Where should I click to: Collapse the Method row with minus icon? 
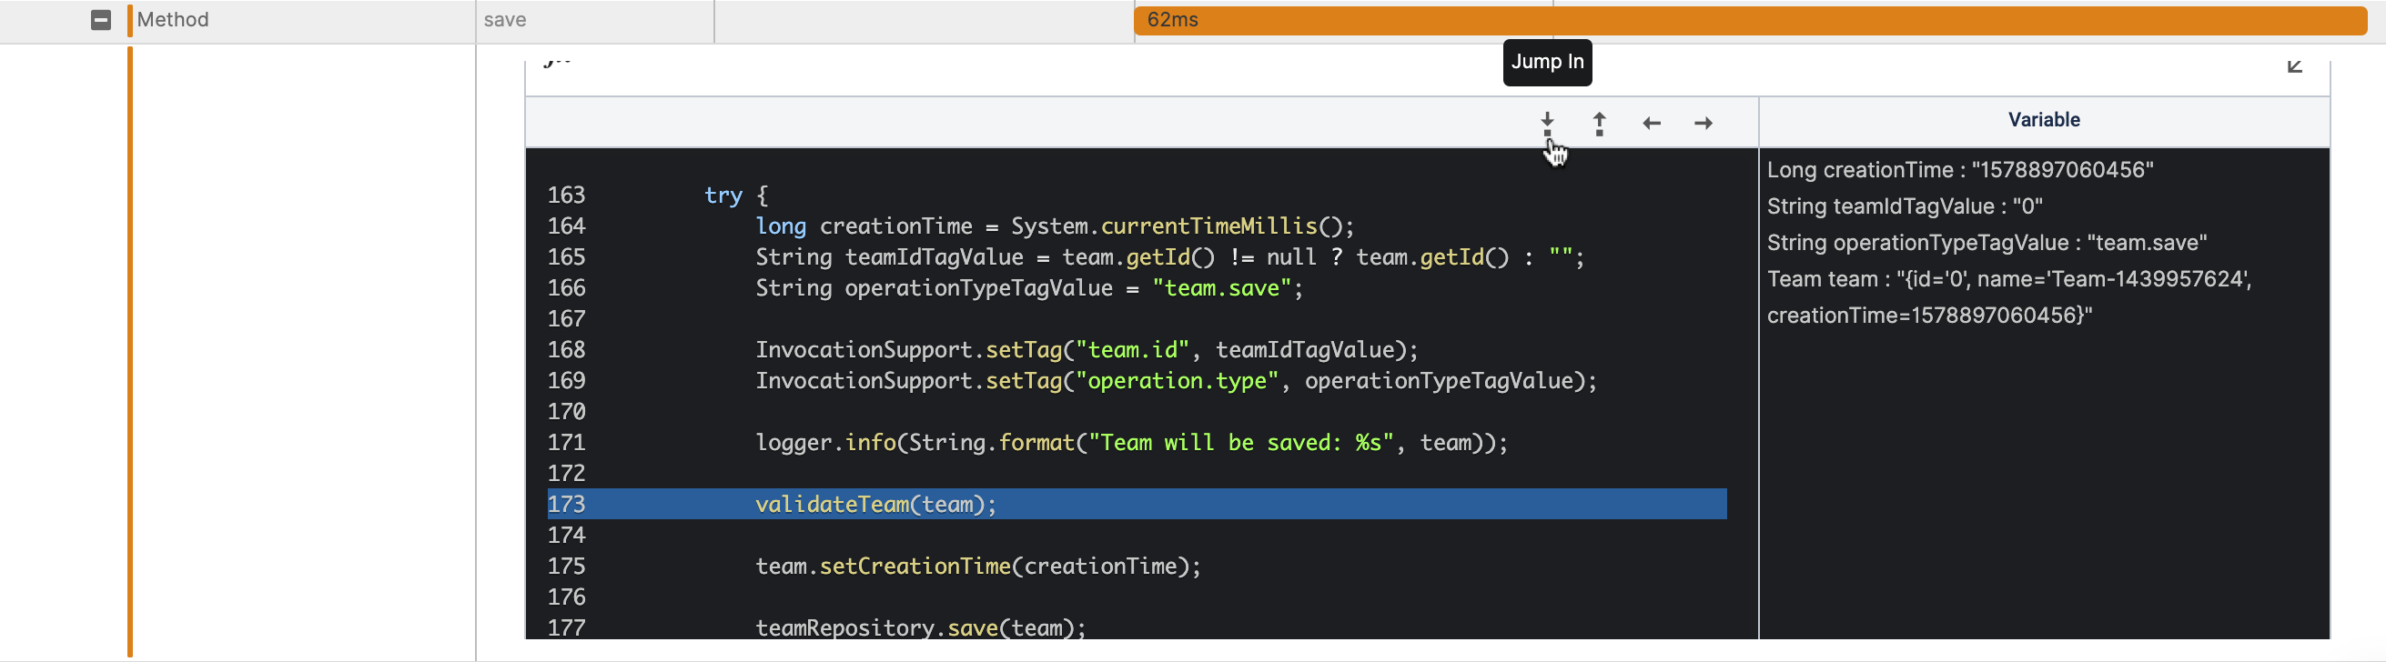pos(101,19)
